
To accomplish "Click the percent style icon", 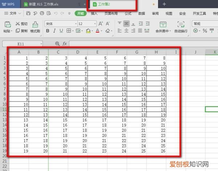I will click(205, 31).
